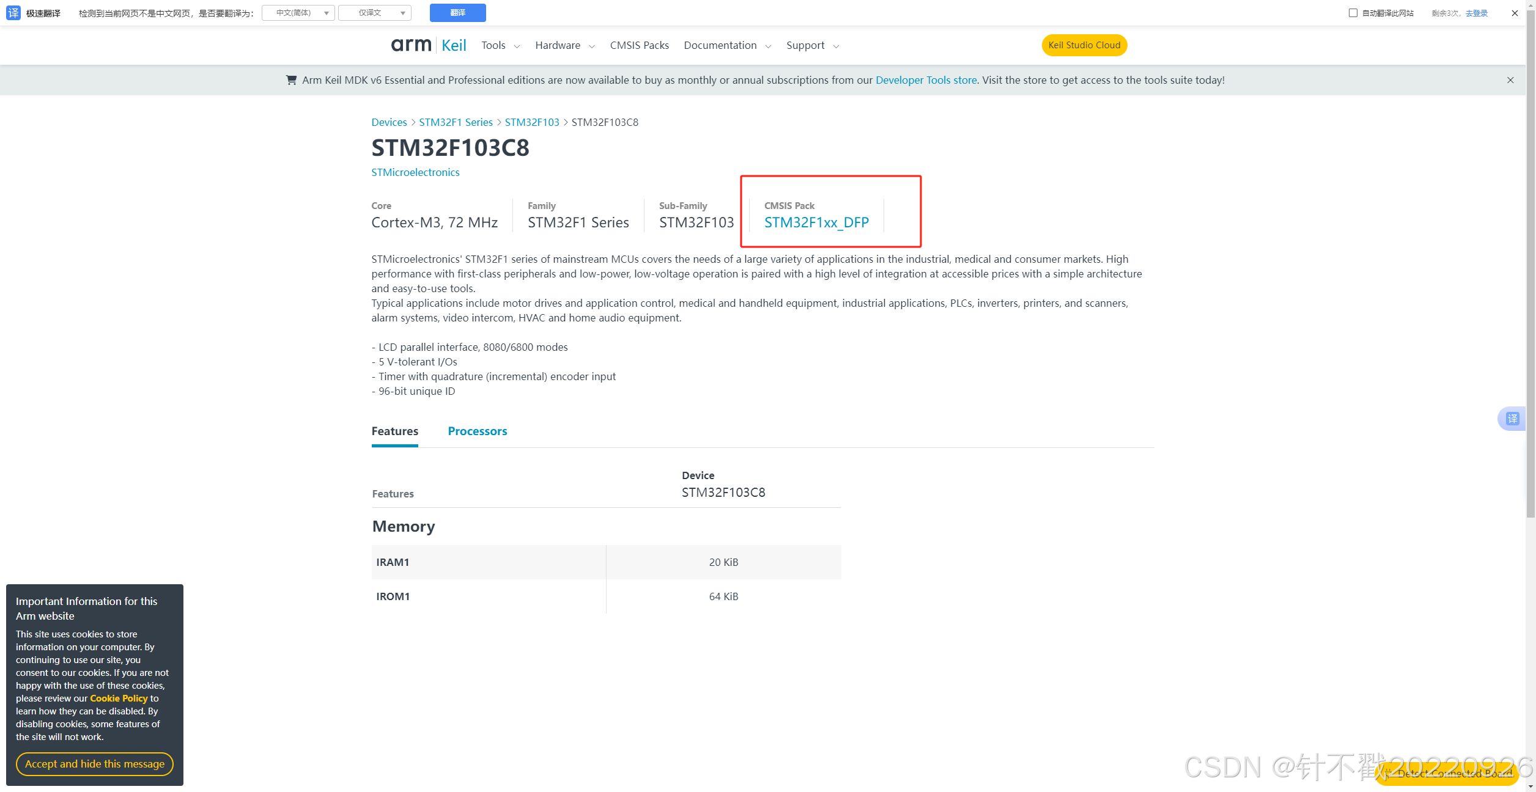The image size is (1536, 792).
Task: Open the translation mode dropdown 仅译文
Action: pyautogui.click(x=375, y=13)
